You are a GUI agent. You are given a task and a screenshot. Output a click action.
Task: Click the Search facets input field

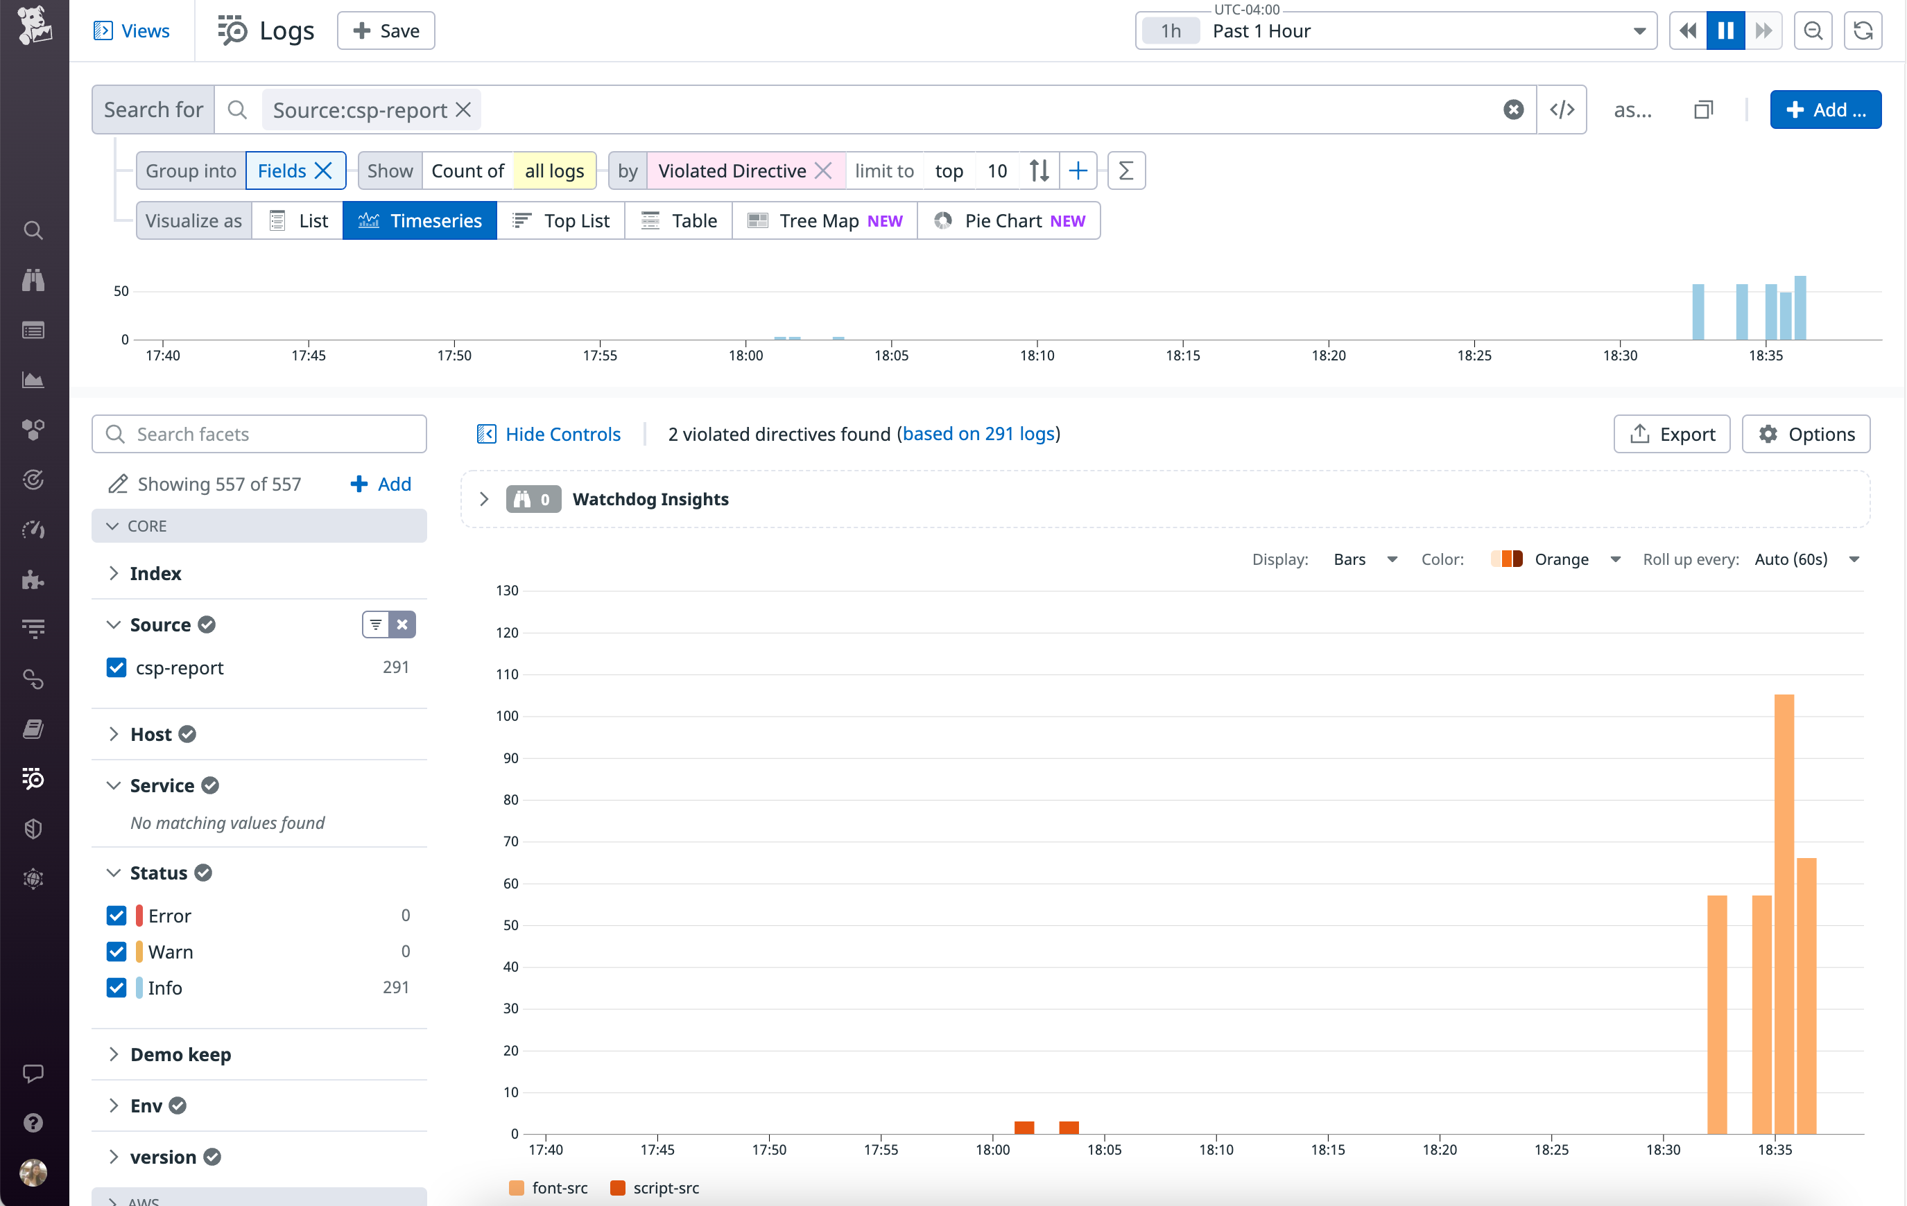pos(259,434)
